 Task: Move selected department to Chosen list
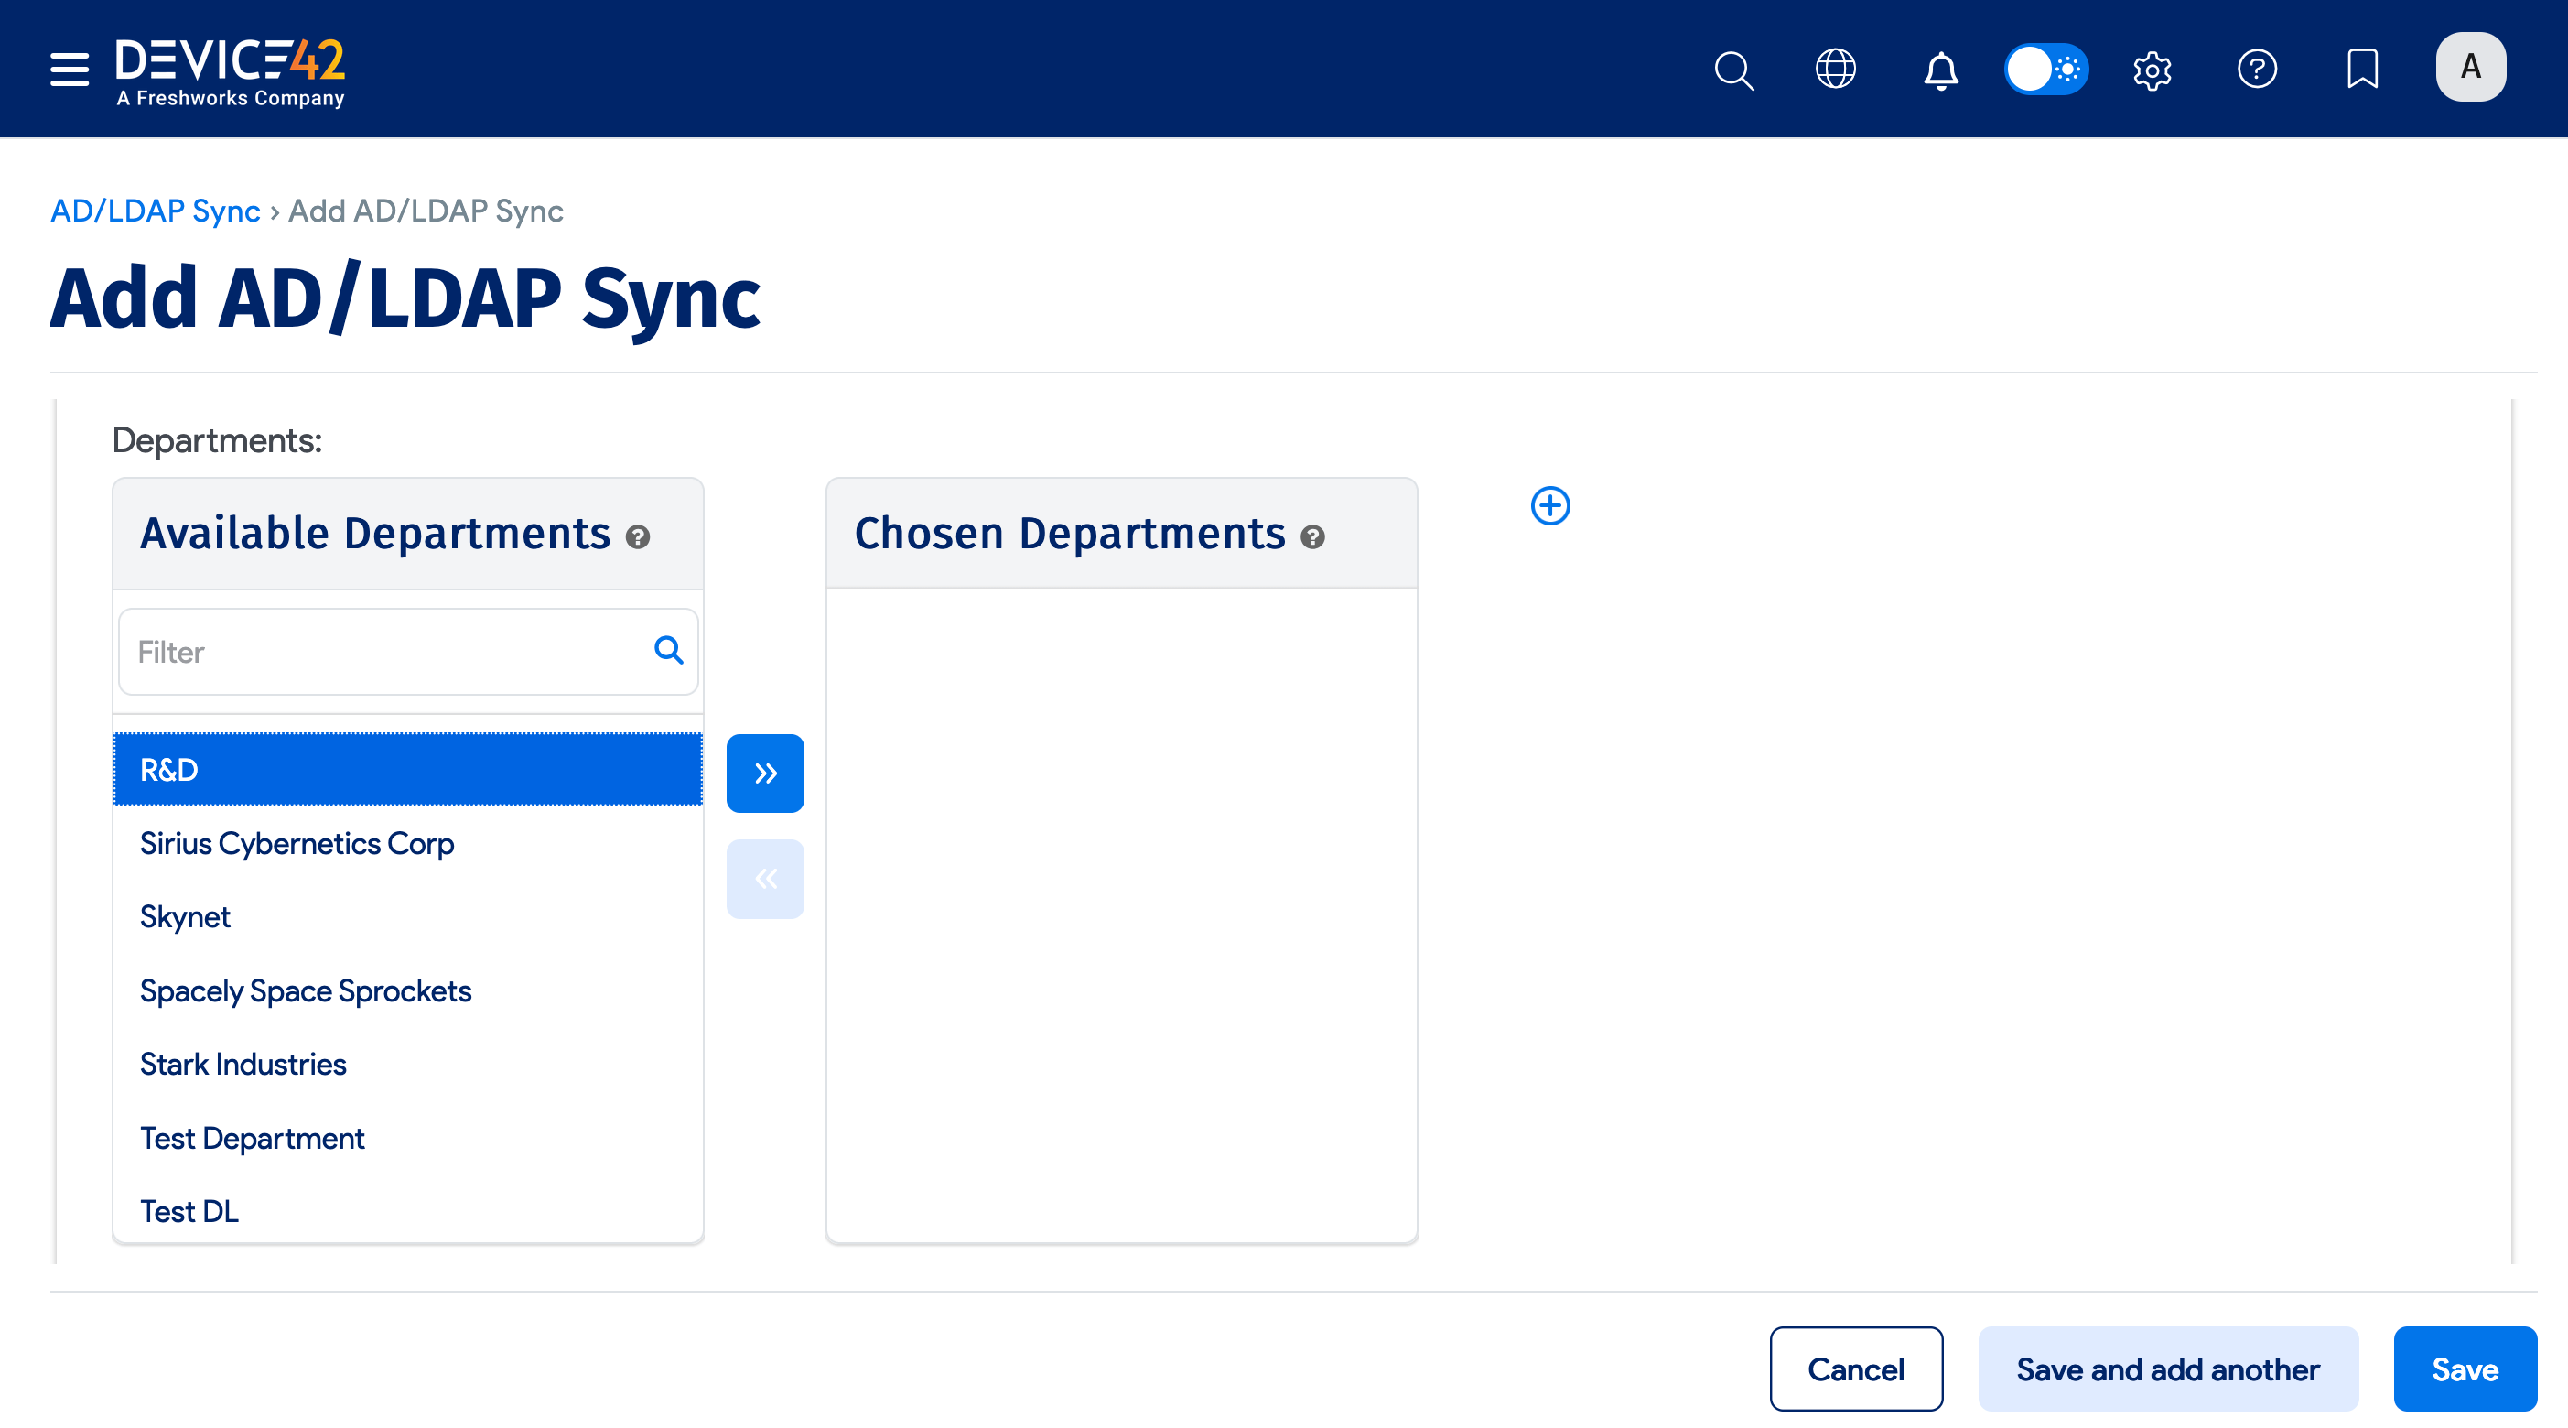pos(764,773)
